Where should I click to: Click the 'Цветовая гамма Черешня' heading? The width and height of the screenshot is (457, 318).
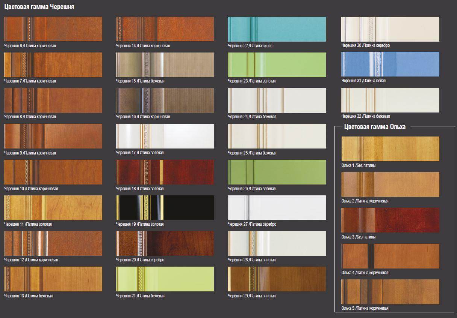click(x=39, y=7)
